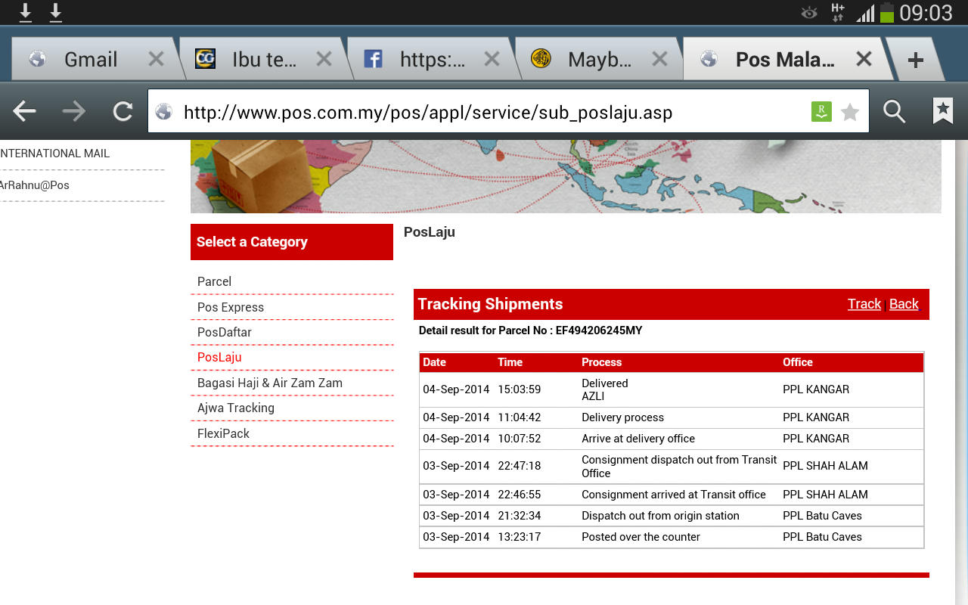The height and width of the screenshot is (605, 968).
Task: Tap the H+ mobile data indicator
Action: pos(838,13)
